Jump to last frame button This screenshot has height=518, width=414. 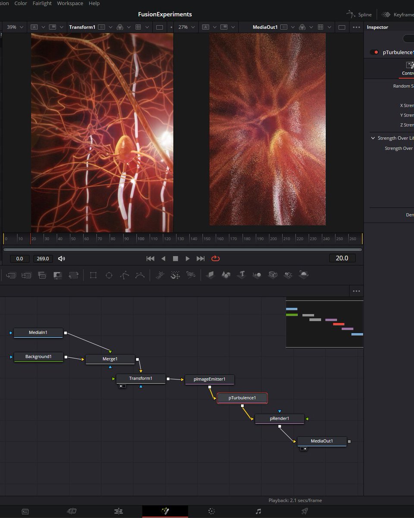(201, 259)
